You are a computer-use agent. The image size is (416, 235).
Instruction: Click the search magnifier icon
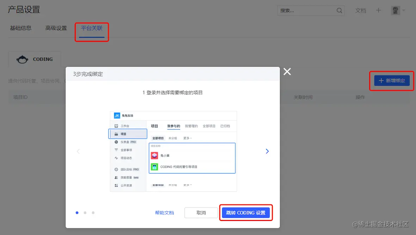coord(339,11)
